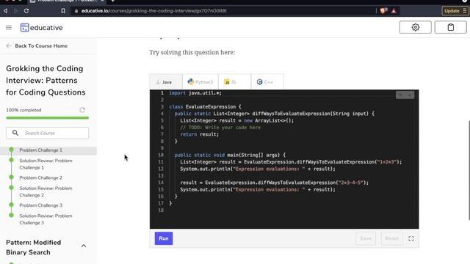This screenshot has height=264, width=470.
Task: Switch to the JS tab
Action: (x=234, y=81)
